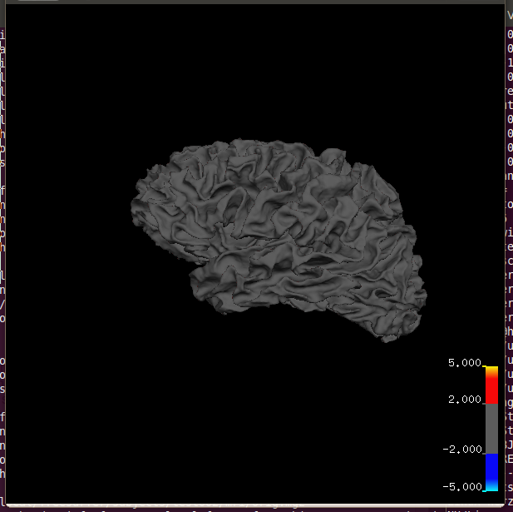Screen dimensions: 513x512
Task: Click the yellow top of the color bar
Action: (491, 369)
